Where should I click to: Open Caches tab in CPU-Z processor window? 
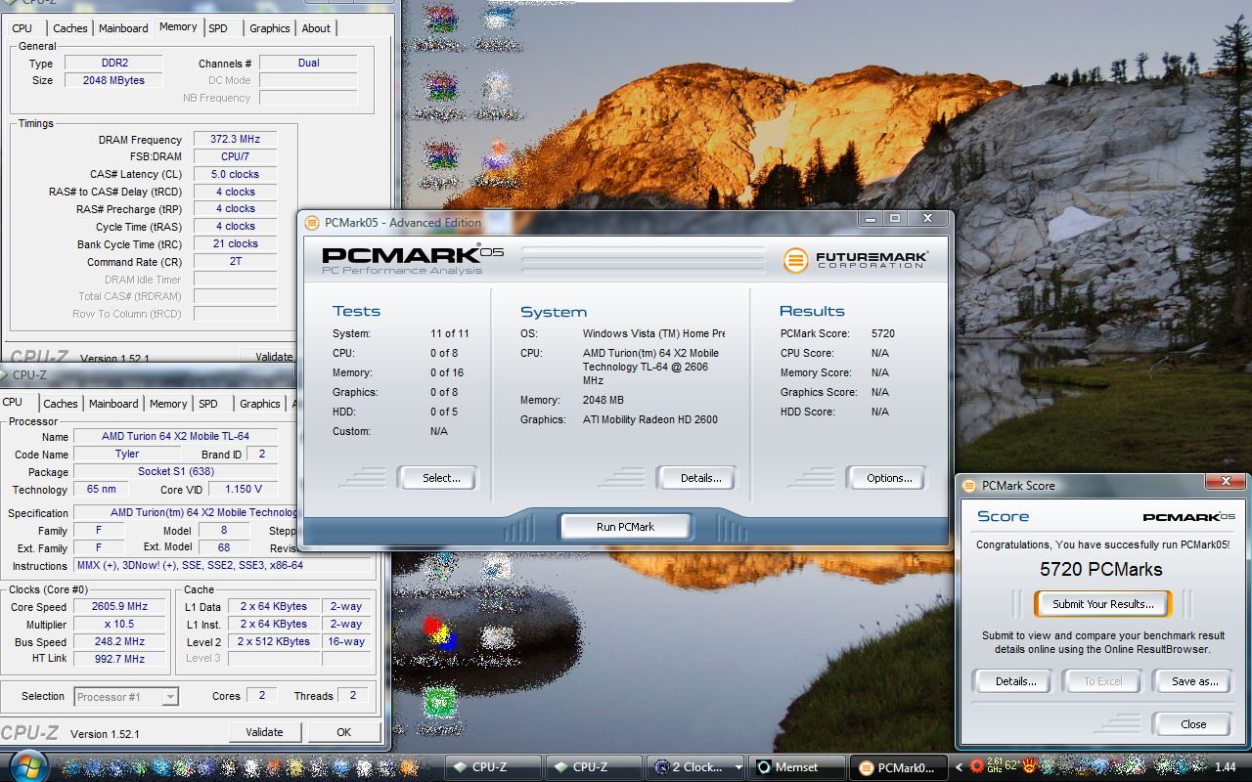(x=60, y=404)
